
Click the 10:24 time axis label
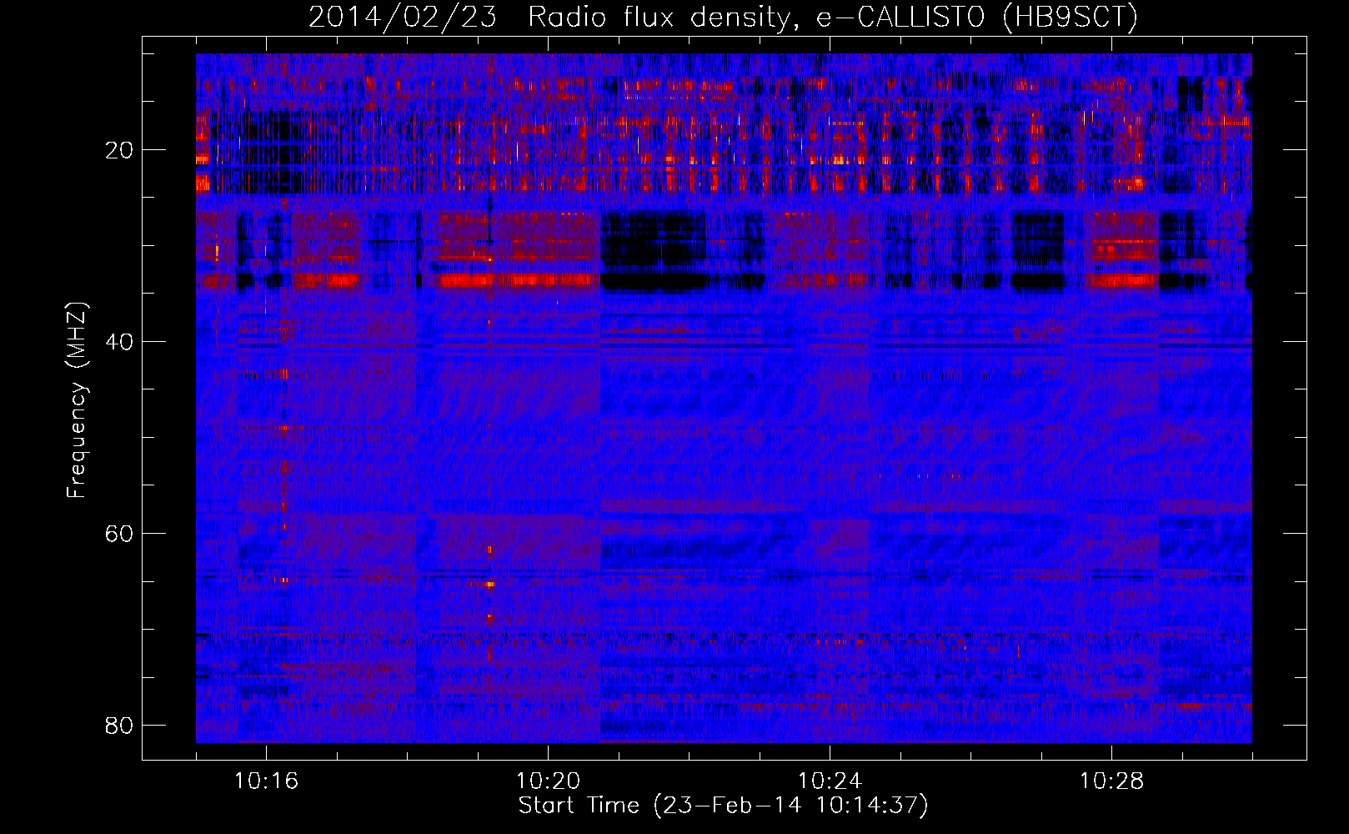(x=830, y=781)
